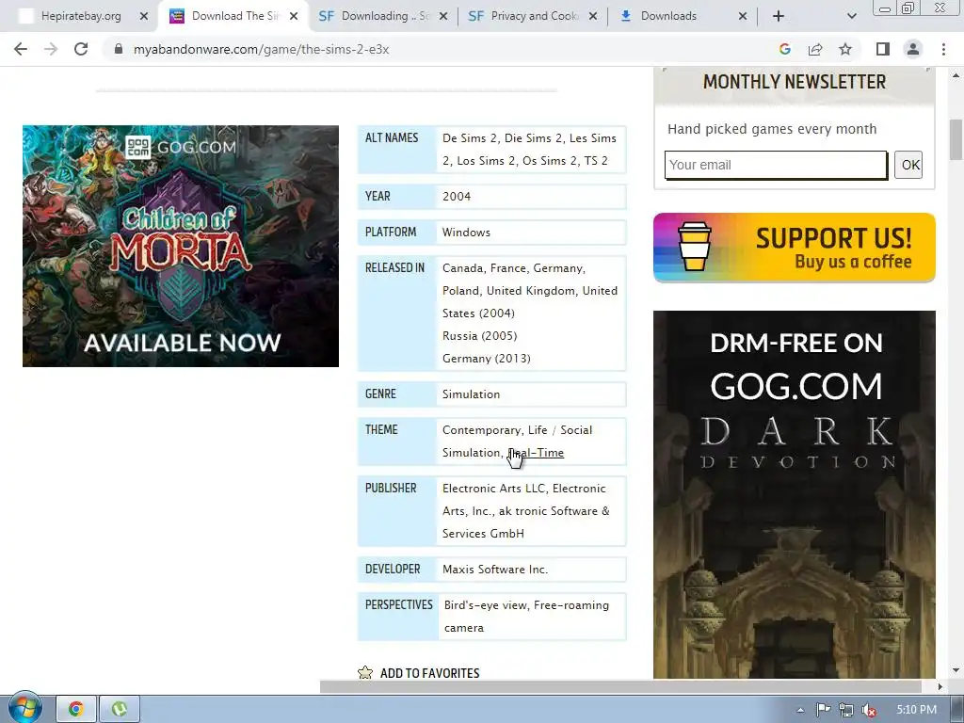Open the Free-roaming camera perspective link
Viewport: 964px width, 723px height.
(x=526, y=616)
